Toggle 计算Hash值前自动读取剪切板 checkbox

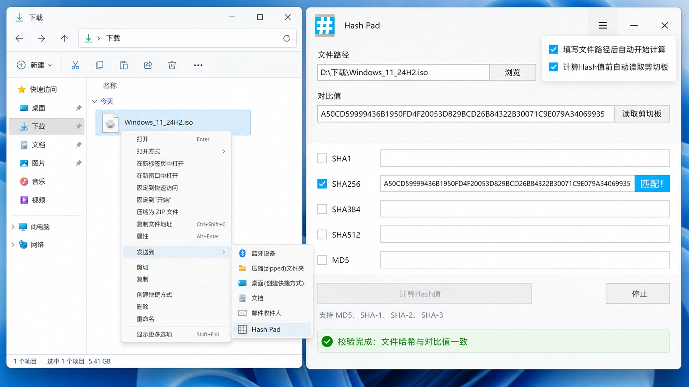click(x=553, y=67)
